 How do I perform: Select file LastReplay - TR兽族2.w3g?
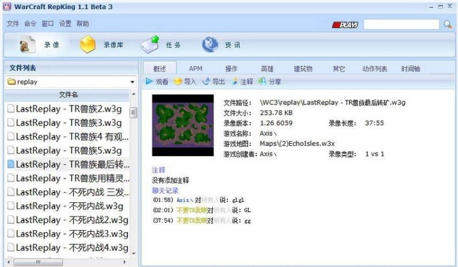click(x=67, y=108)
